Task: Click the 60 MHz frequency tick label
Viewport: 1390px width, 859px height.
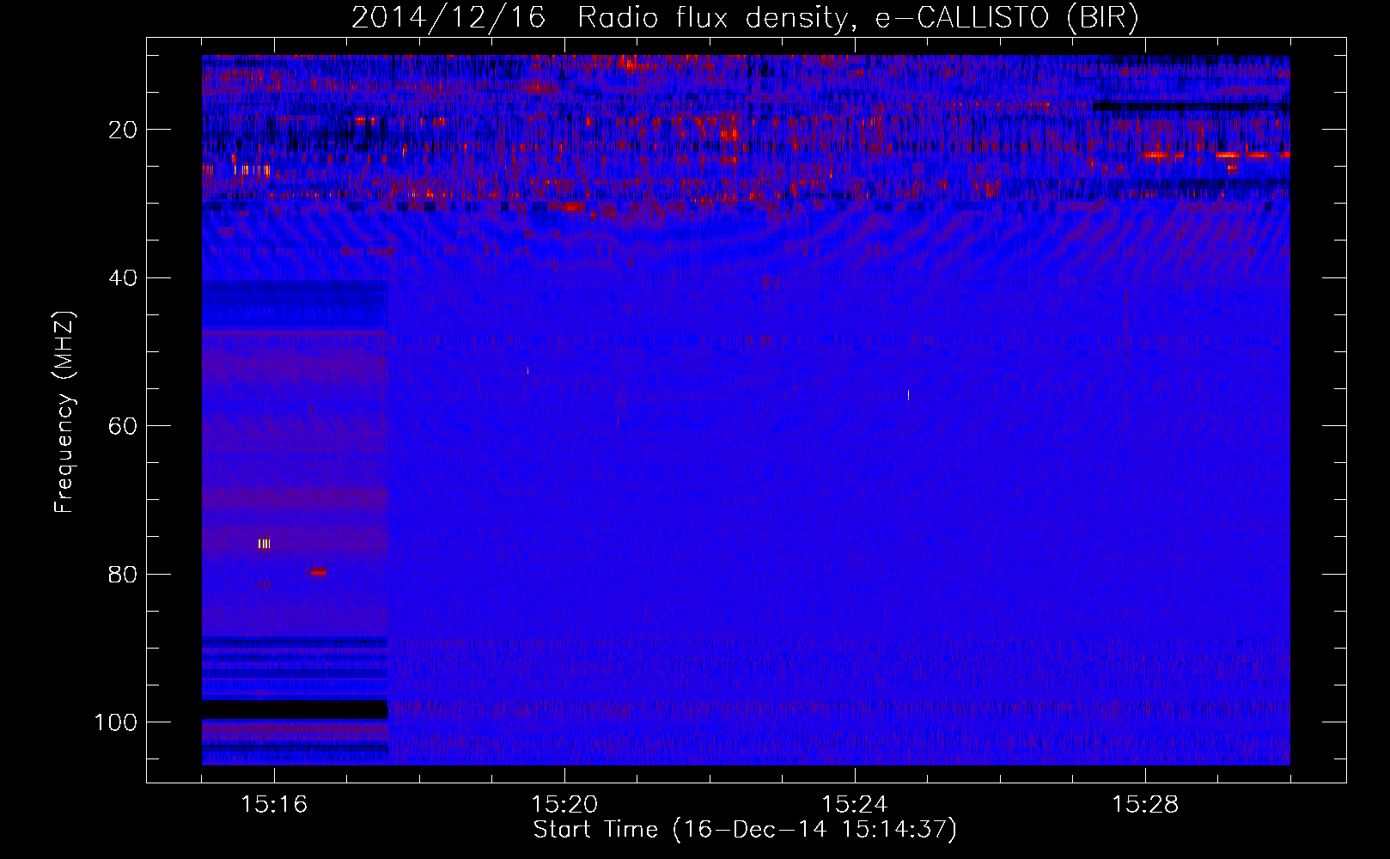Action: pos(123,426)
